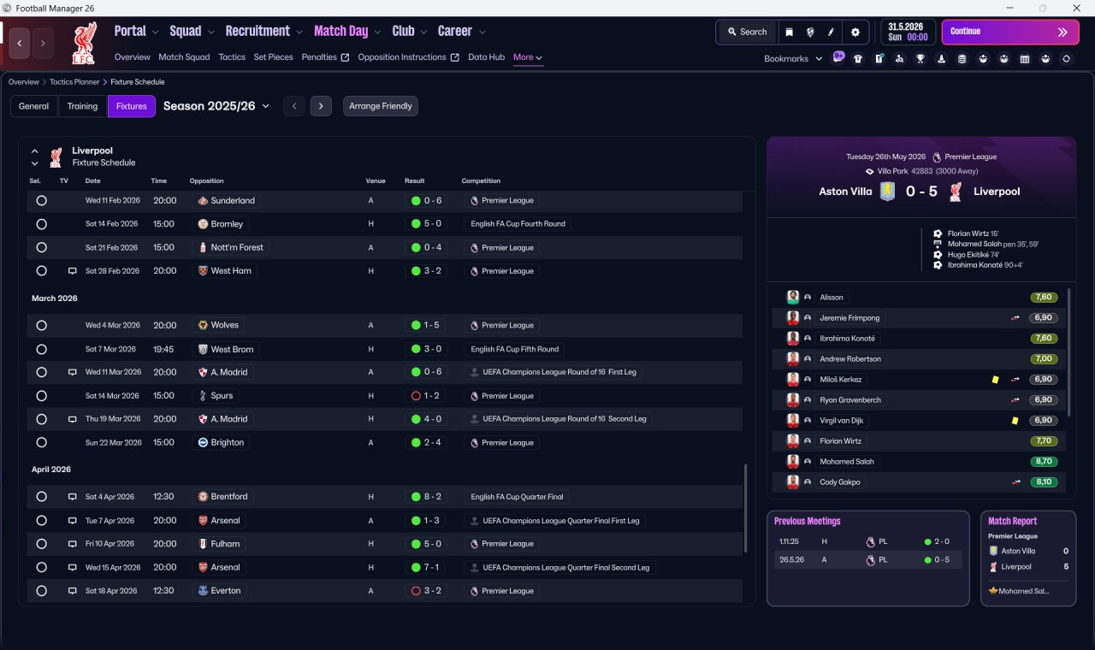Click the Arrange Friendly button
The width and height of the screenshot is (1095, 650).
click(381, 106)
